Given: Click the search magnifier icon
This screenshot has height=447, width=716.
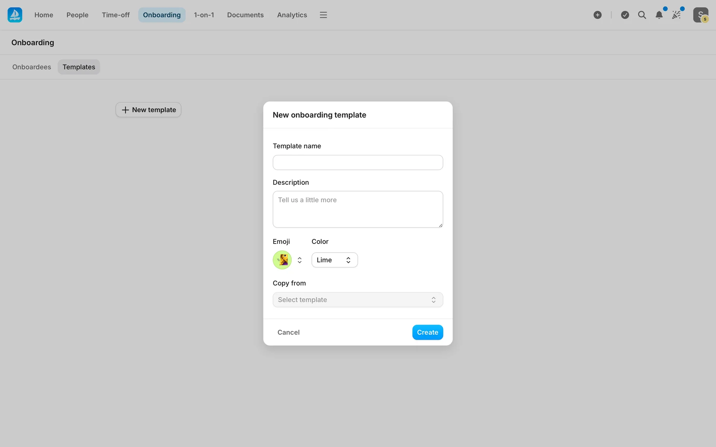Looking at the screenshot, I should pos(642,15).
